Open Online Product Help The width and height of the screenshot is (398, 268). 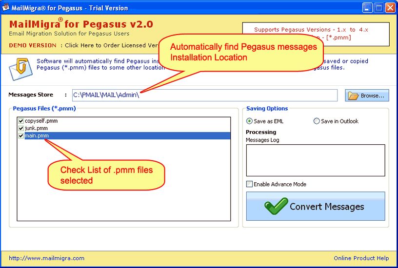click(x=361, y=258)
